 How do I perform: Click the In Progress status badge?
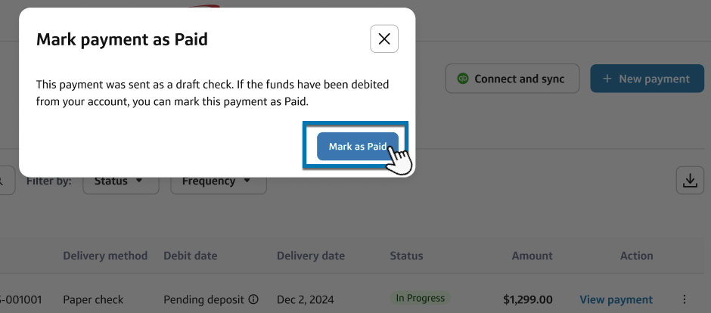click(420, 299)
